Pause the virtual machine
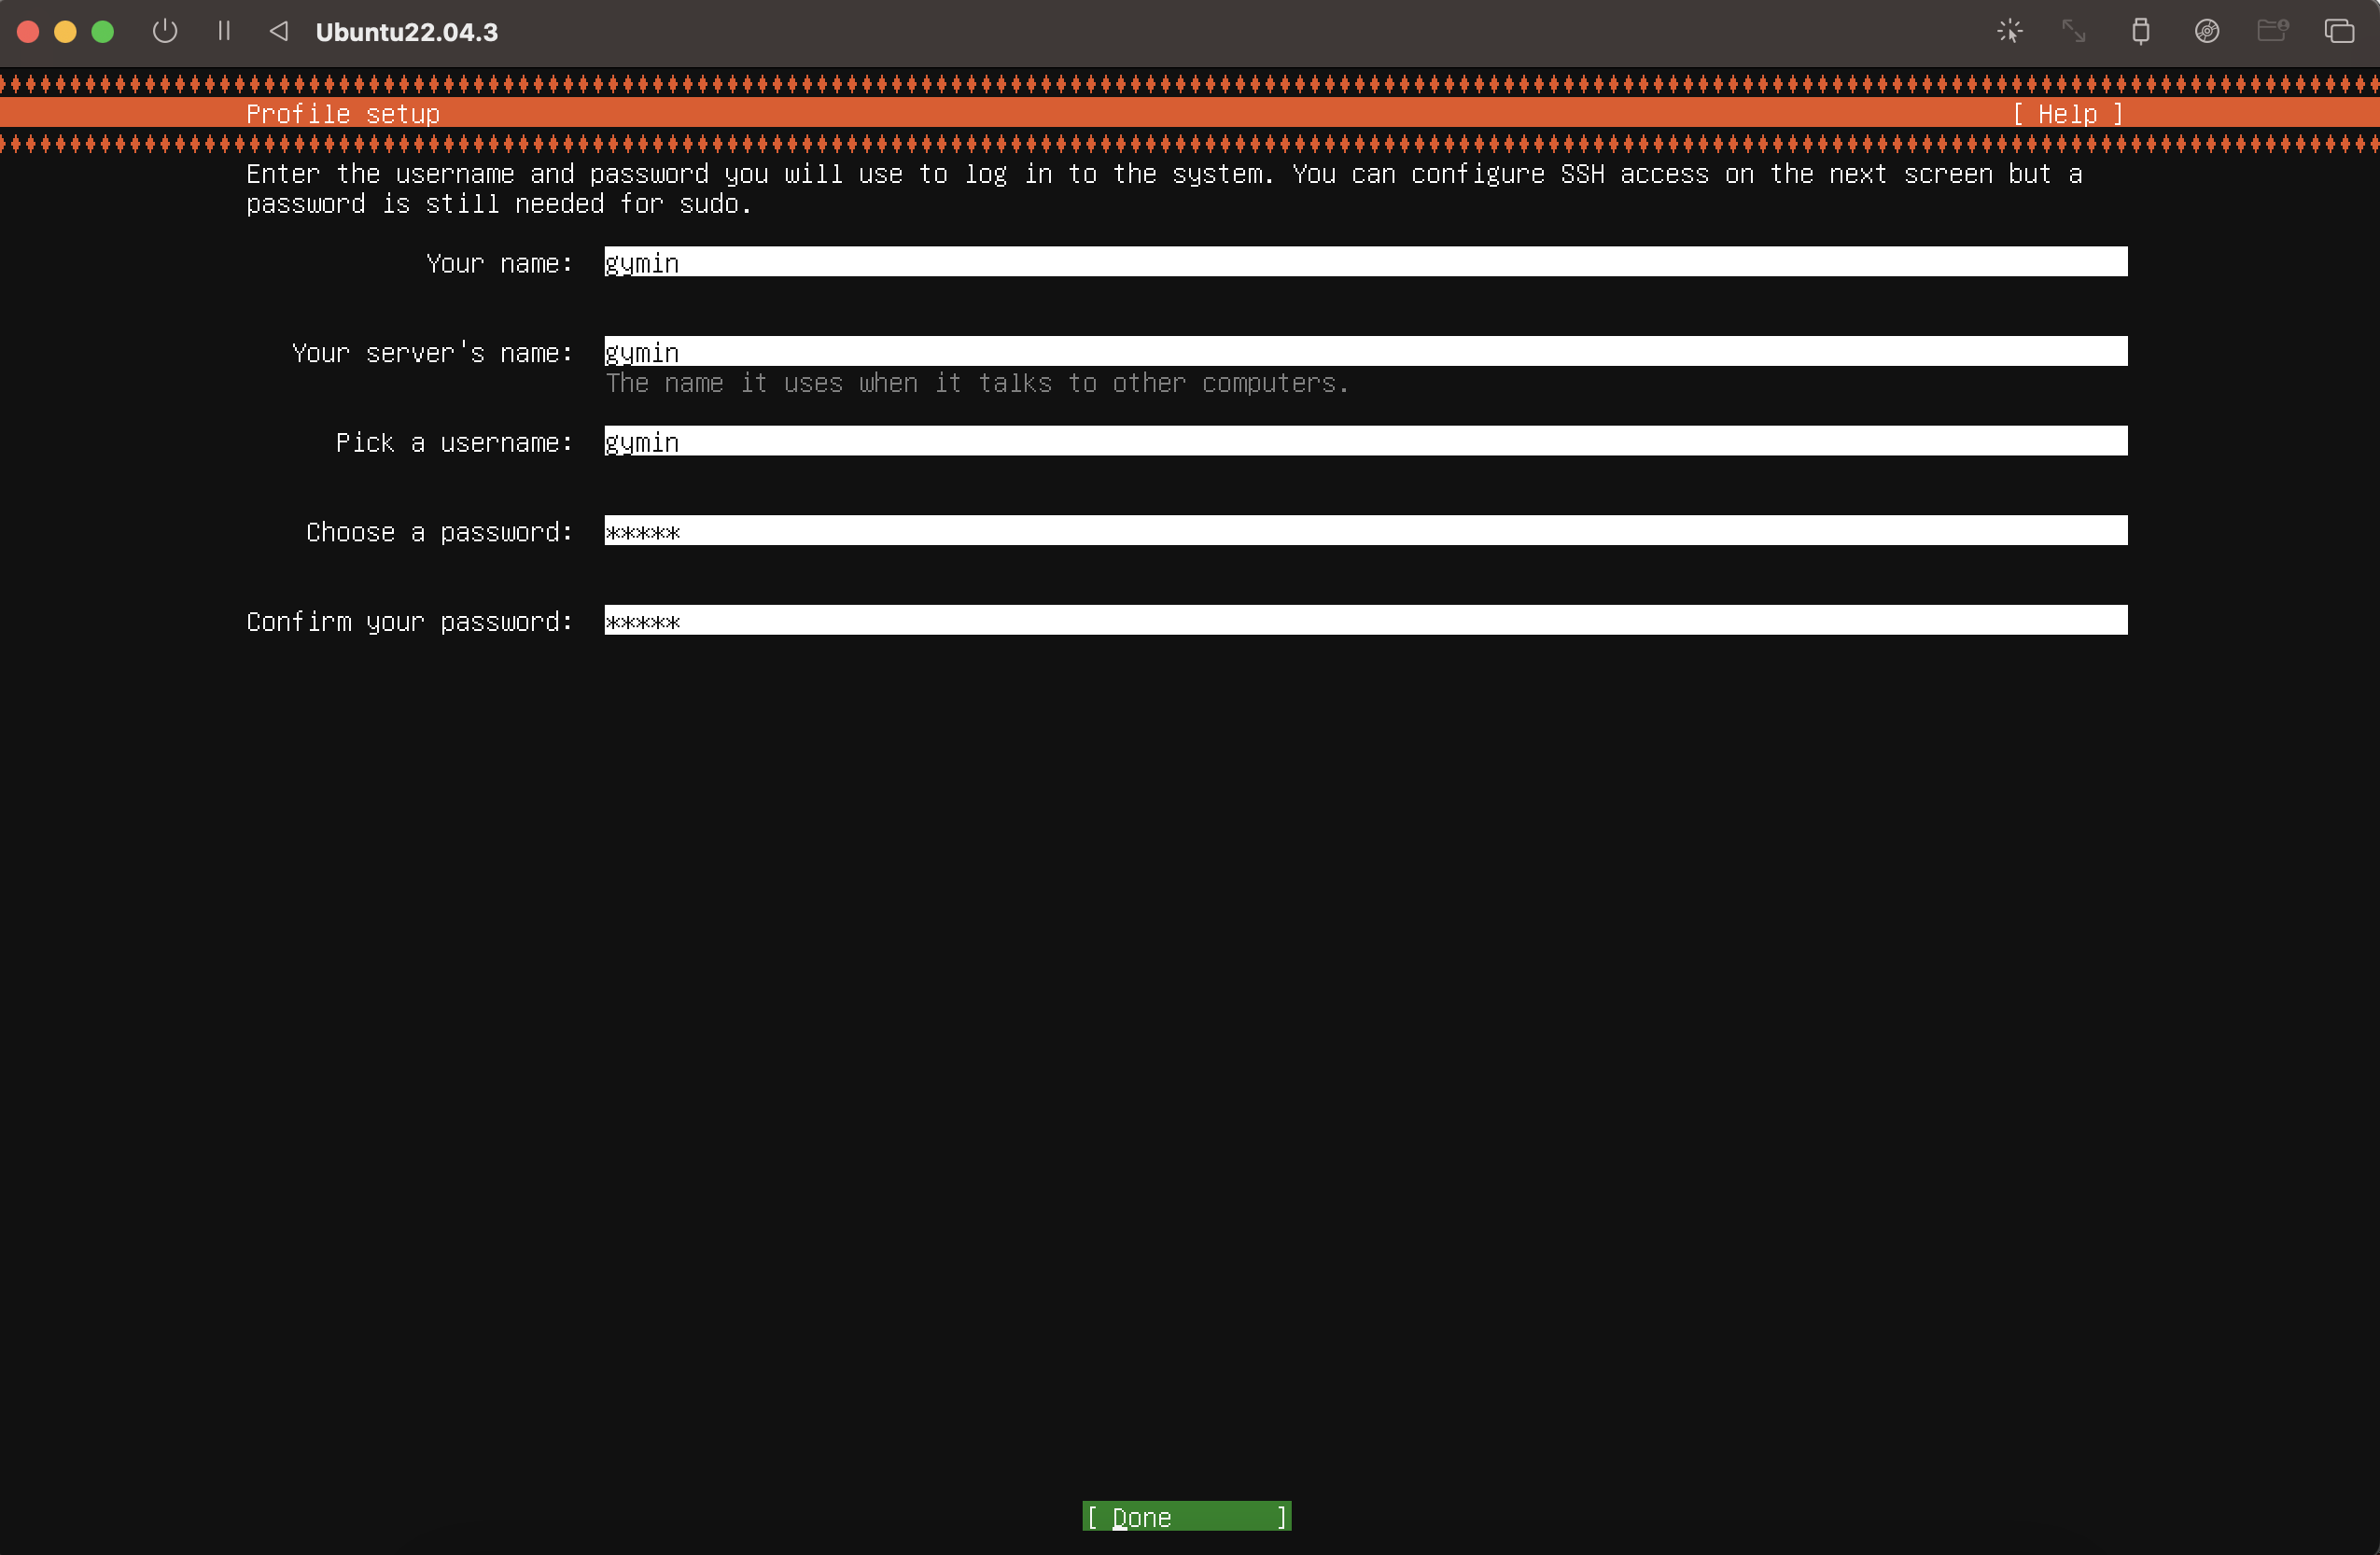Viewport: 2380px width, 1555px height. click(x=224, y=31)
